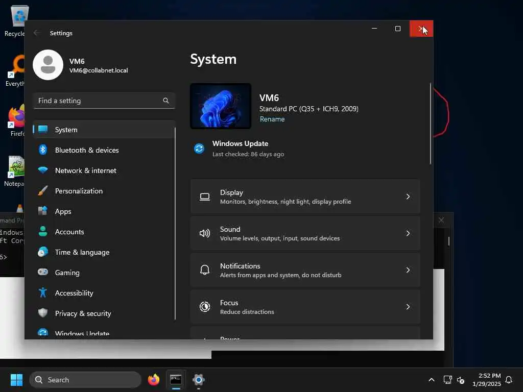This screenshot has height=392, width=523.
Task: Expand the Sound settings chevron
Action: click(x=408, y=233)
